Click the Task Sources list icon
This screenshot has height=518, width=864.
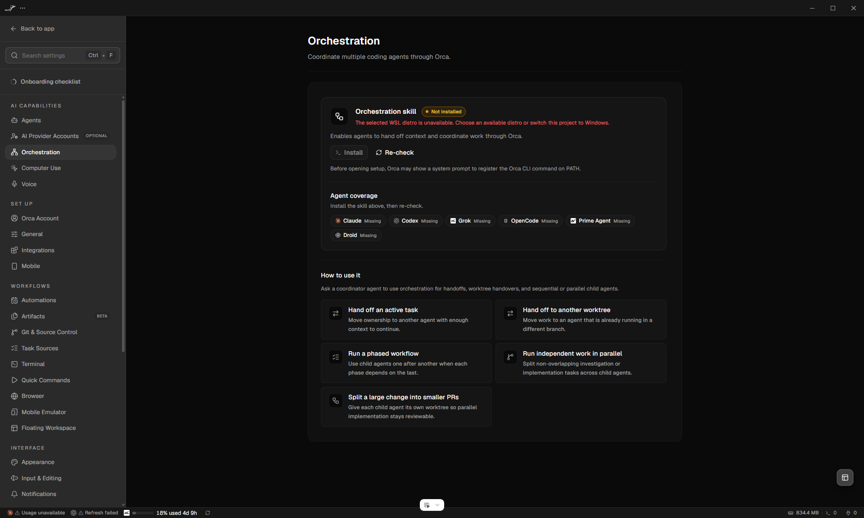(14, 348)
